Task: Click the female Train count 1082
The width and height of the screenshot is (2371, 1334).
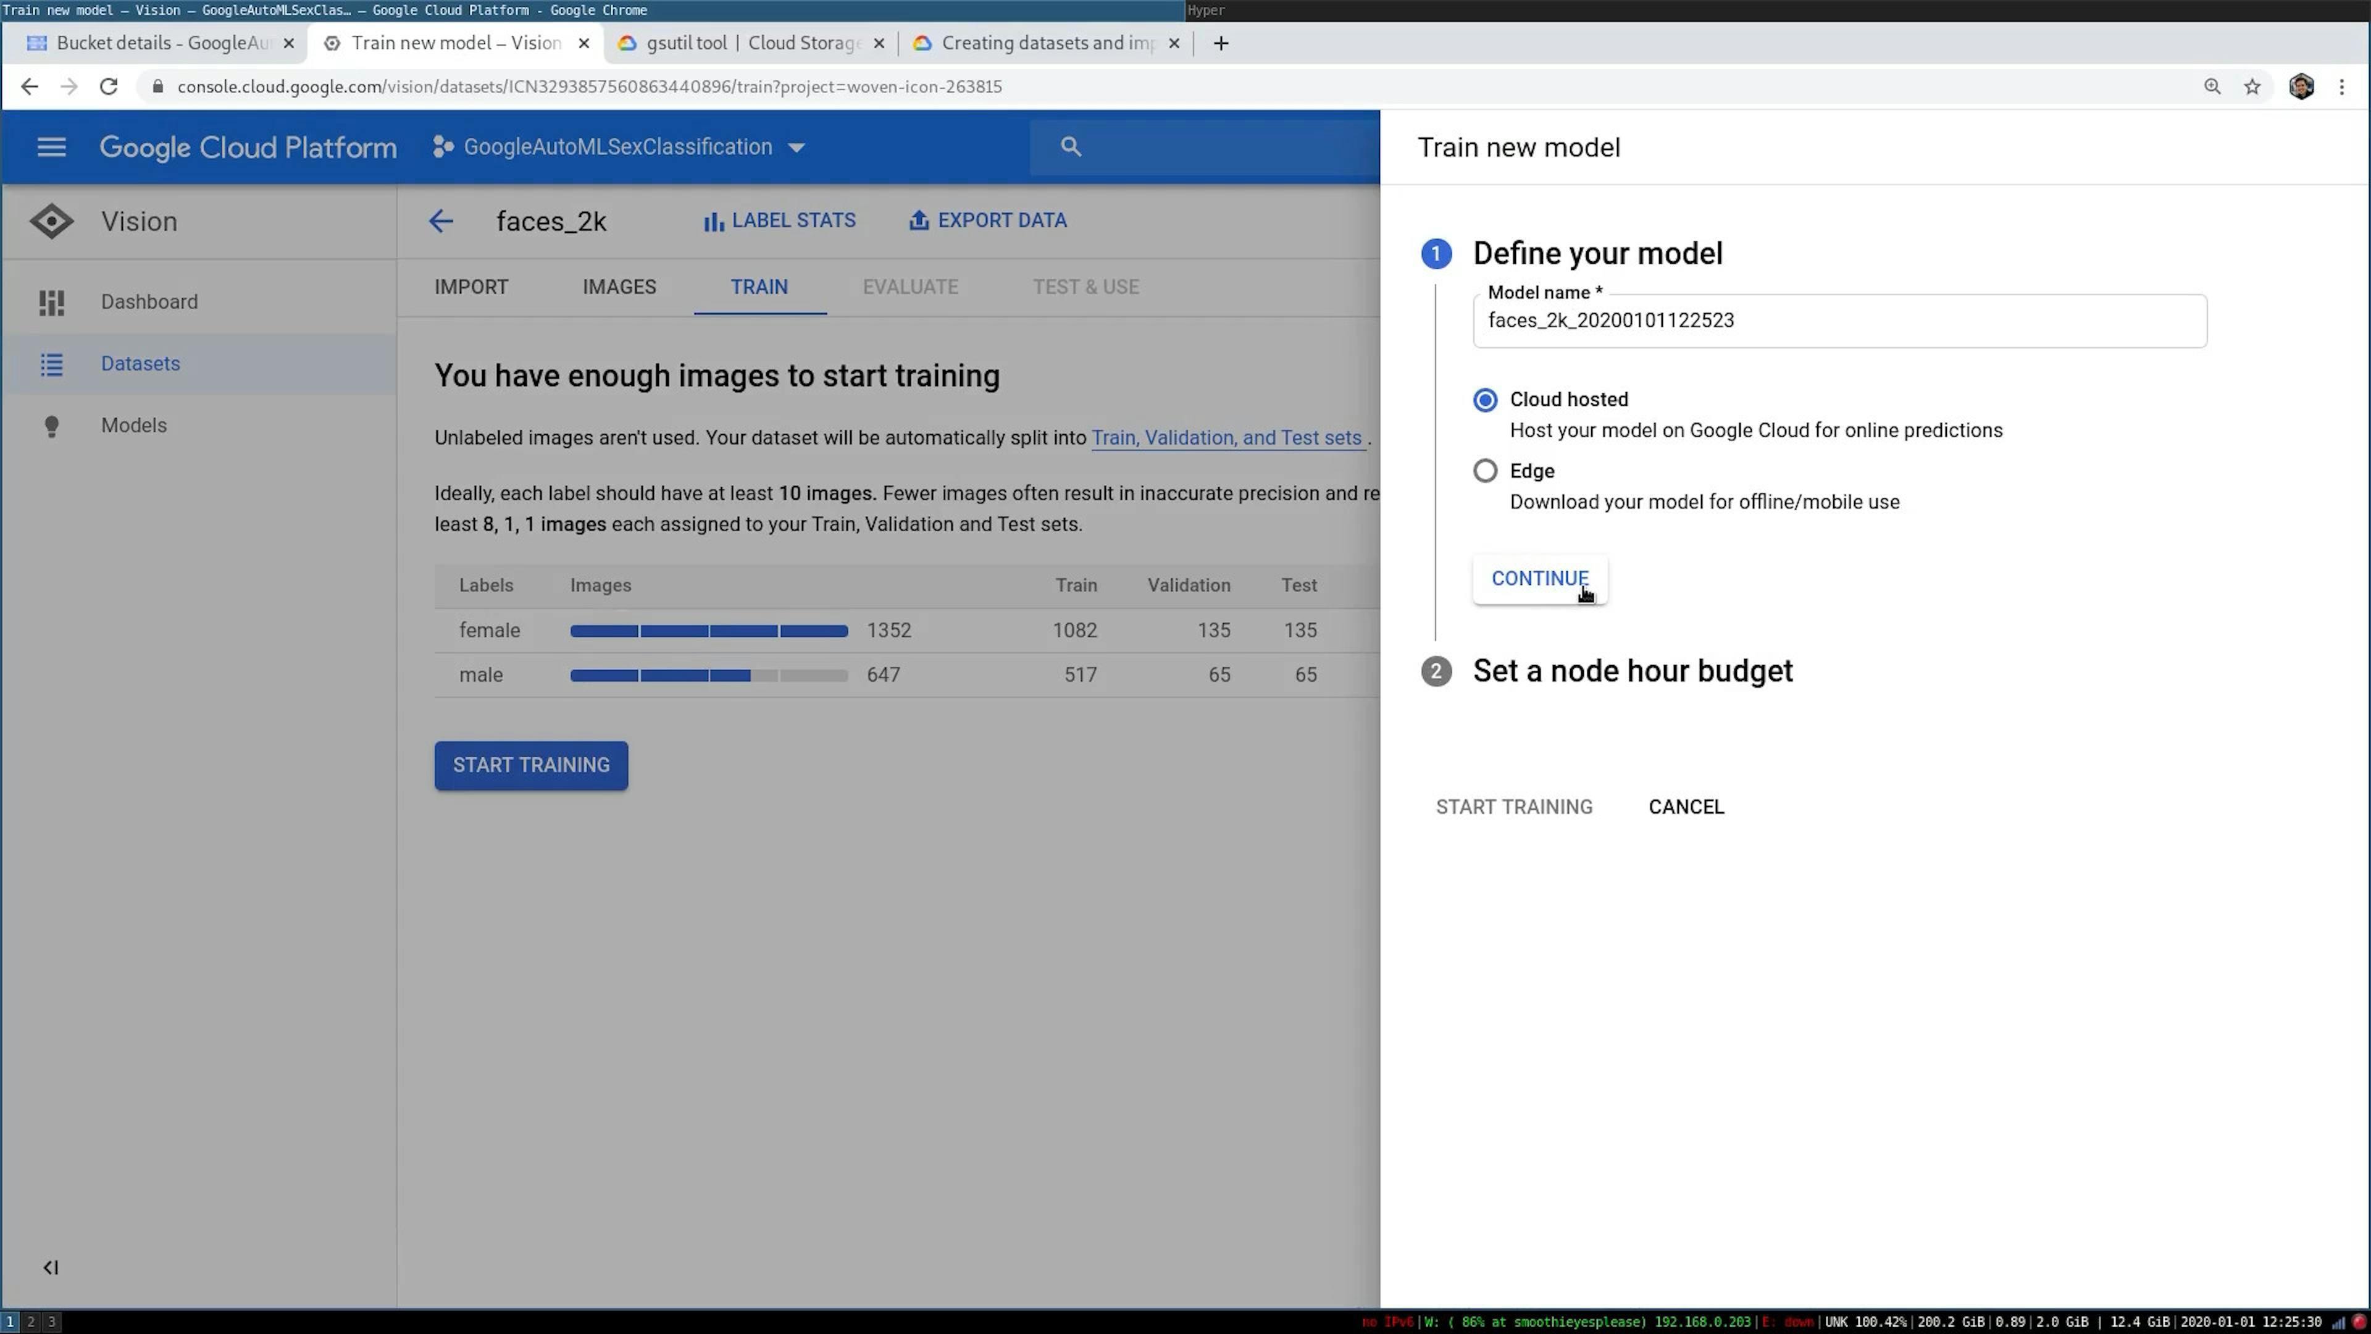Action: [1075, 631]
